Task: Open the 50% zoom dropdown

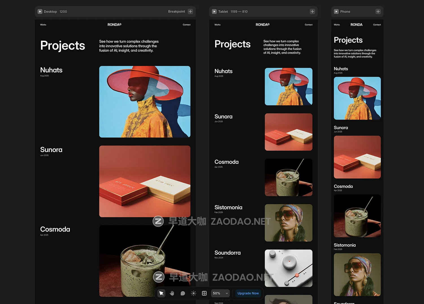Action: coord(220,293)
